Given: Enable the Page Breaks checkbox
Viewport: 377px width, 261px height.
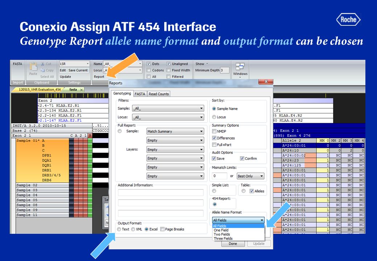Looking at the screenshot, I should point(162,229).
